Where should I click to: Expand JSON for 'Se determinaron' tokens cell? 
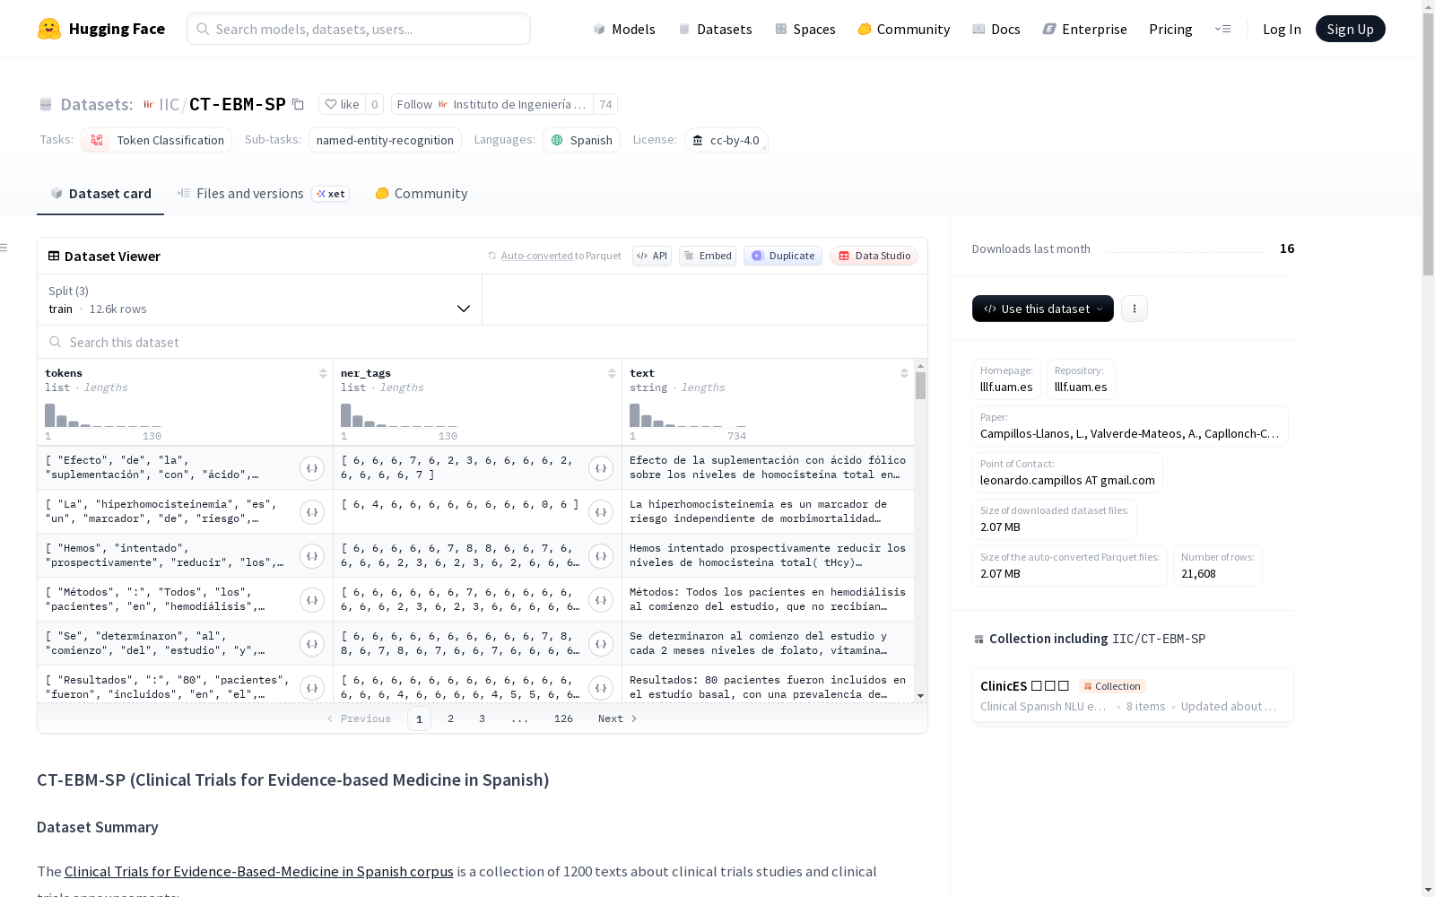(312, 643)
